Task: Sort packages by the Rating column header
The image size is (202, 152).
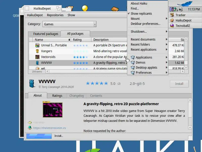Action: pyautogui.click(x=81, y=40)
